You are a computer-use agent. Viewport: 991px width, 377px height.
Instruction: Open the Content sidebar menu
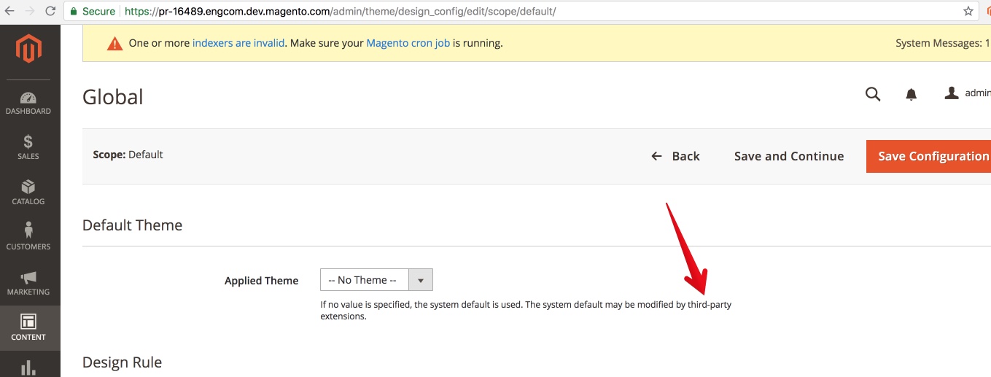[28, 328]
